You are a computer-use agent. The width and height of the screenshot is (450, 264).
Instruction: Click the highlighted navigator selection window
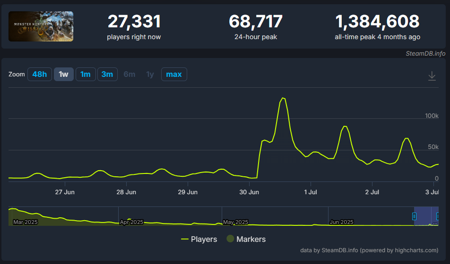[426, 216]
